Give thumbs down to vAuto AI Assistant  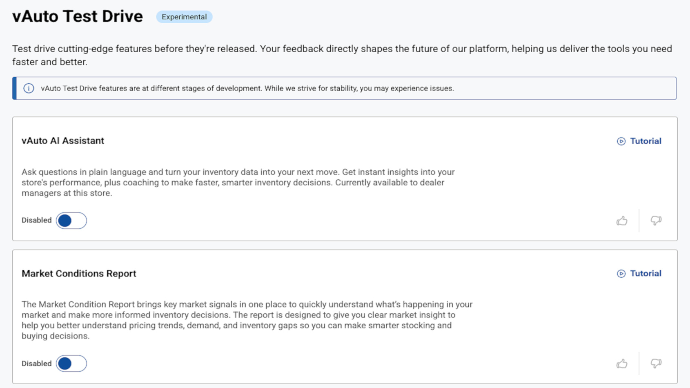(656, 221)
